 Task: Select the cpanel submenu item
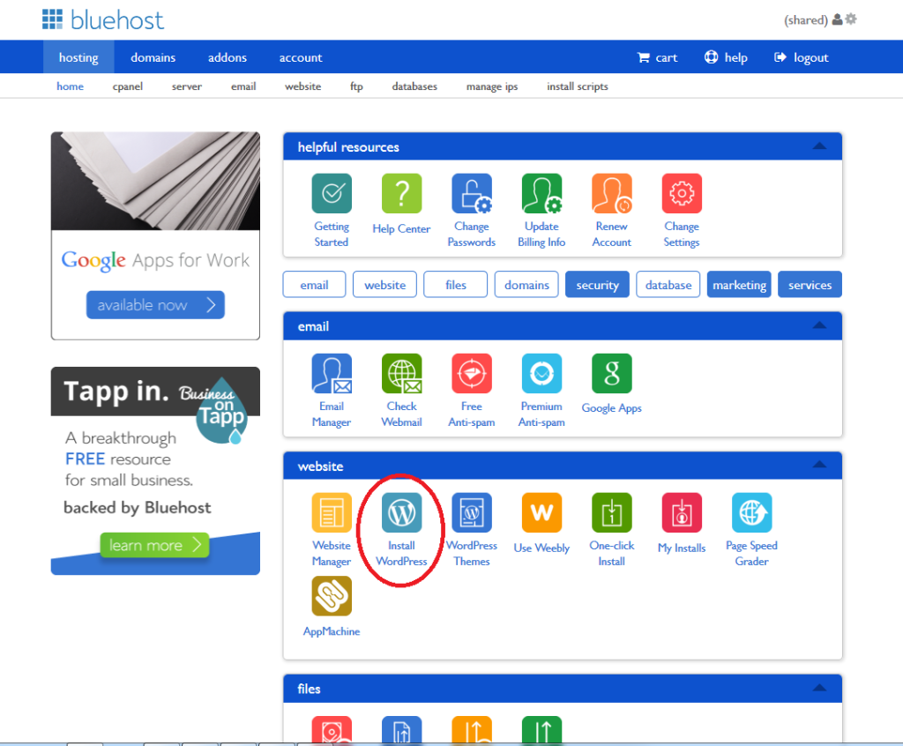coord(127,86)
